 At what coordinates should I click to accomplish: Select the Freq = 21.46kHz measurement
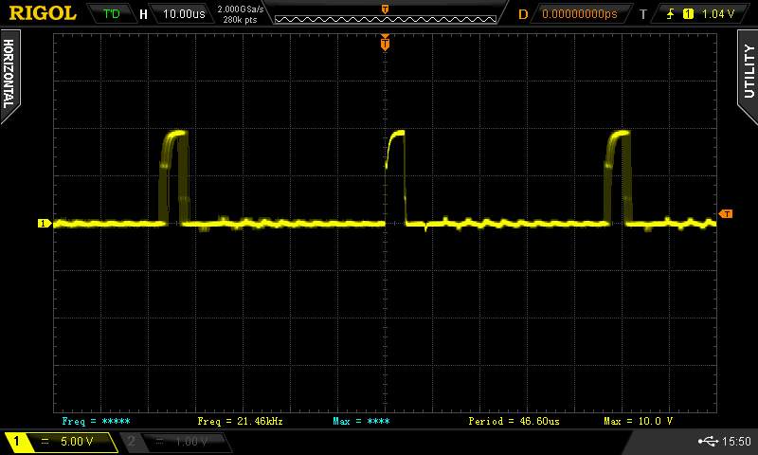240,420
